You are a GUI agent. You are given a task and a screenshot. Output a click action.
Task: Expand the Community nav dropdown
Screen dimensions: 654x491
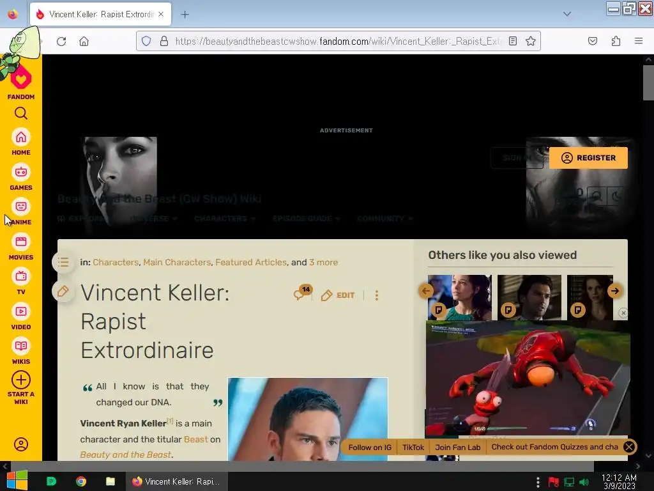(x=384, y=219)
